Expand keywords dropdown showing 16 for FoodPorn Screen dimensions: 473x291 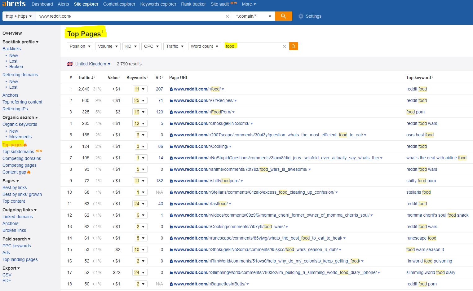[x=140, y=112]
